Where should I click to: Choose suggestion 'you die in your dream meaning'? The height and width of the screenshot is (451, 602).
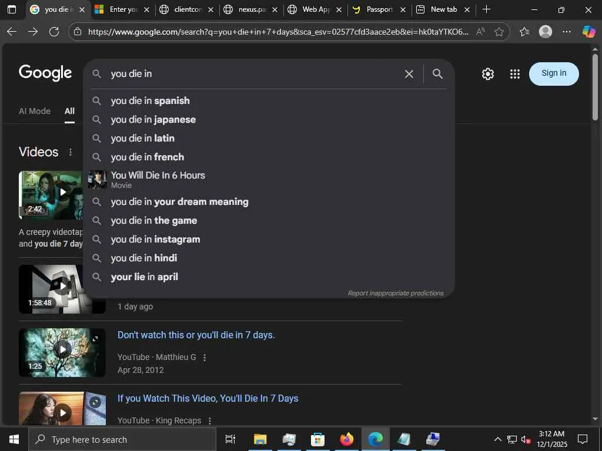pos(269,202)
